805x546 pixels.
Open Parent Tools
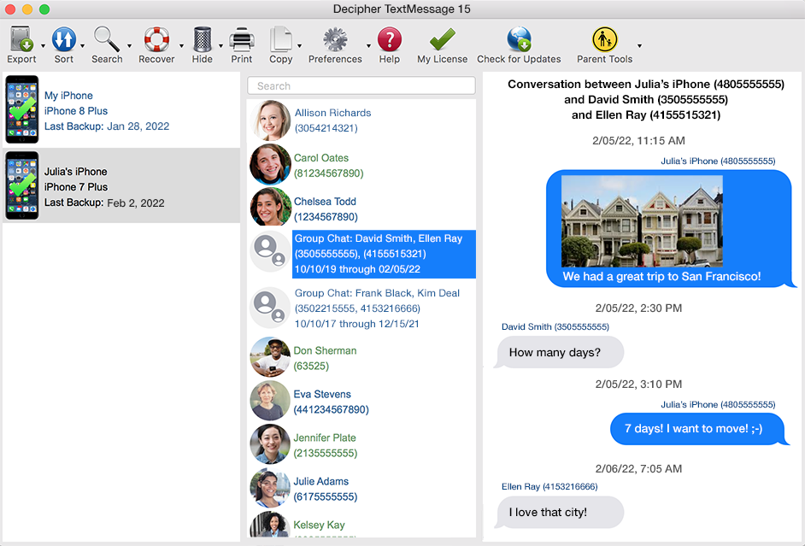tap(604, 38)
